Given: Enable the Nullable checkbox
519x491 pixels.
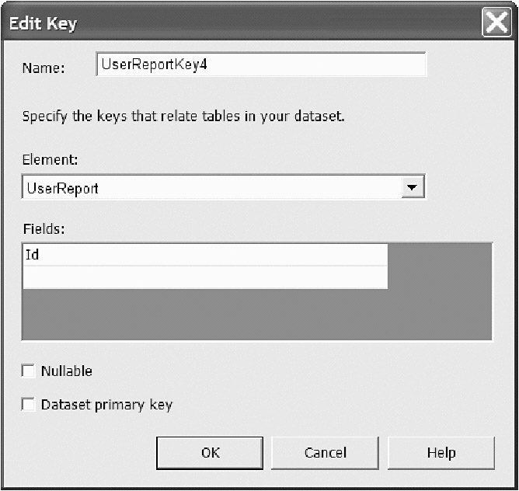Looking at the screenshot, I should [x=29, y=371].
